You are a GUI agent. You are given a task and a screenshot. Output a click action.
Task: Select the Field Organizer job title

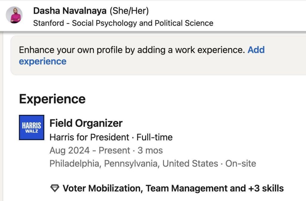tap(86, 123)
